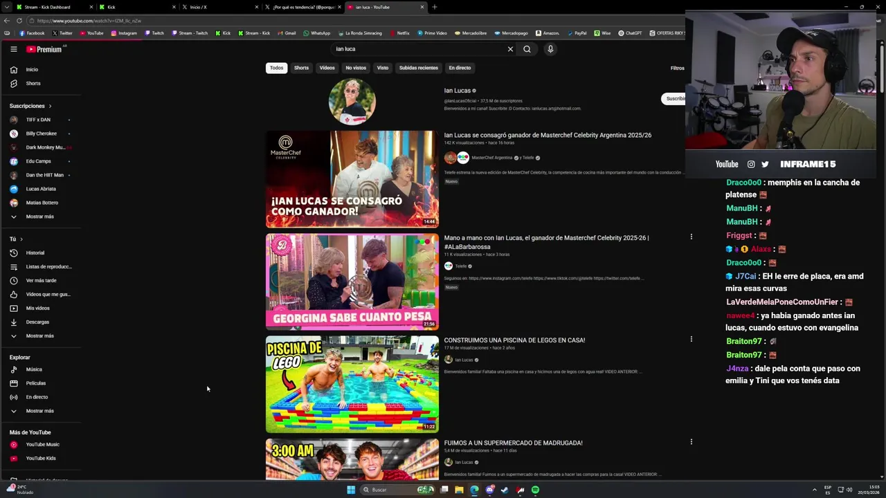Screen dimensions: 886x498
Task: Select the Shorts filter chip
Action: click(301, 68)
